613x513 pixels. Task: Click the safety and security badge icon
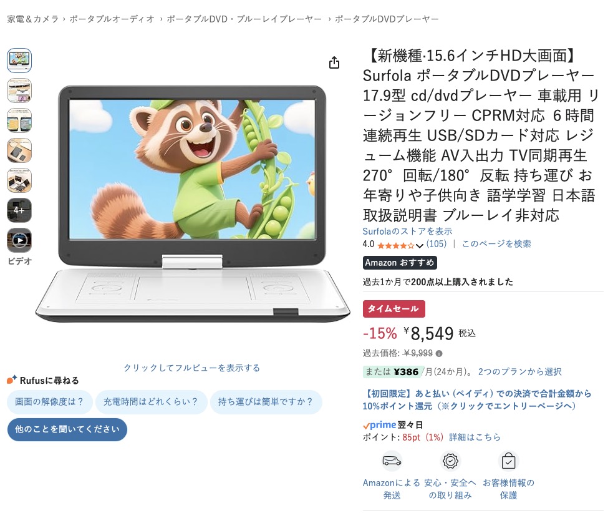450,461
